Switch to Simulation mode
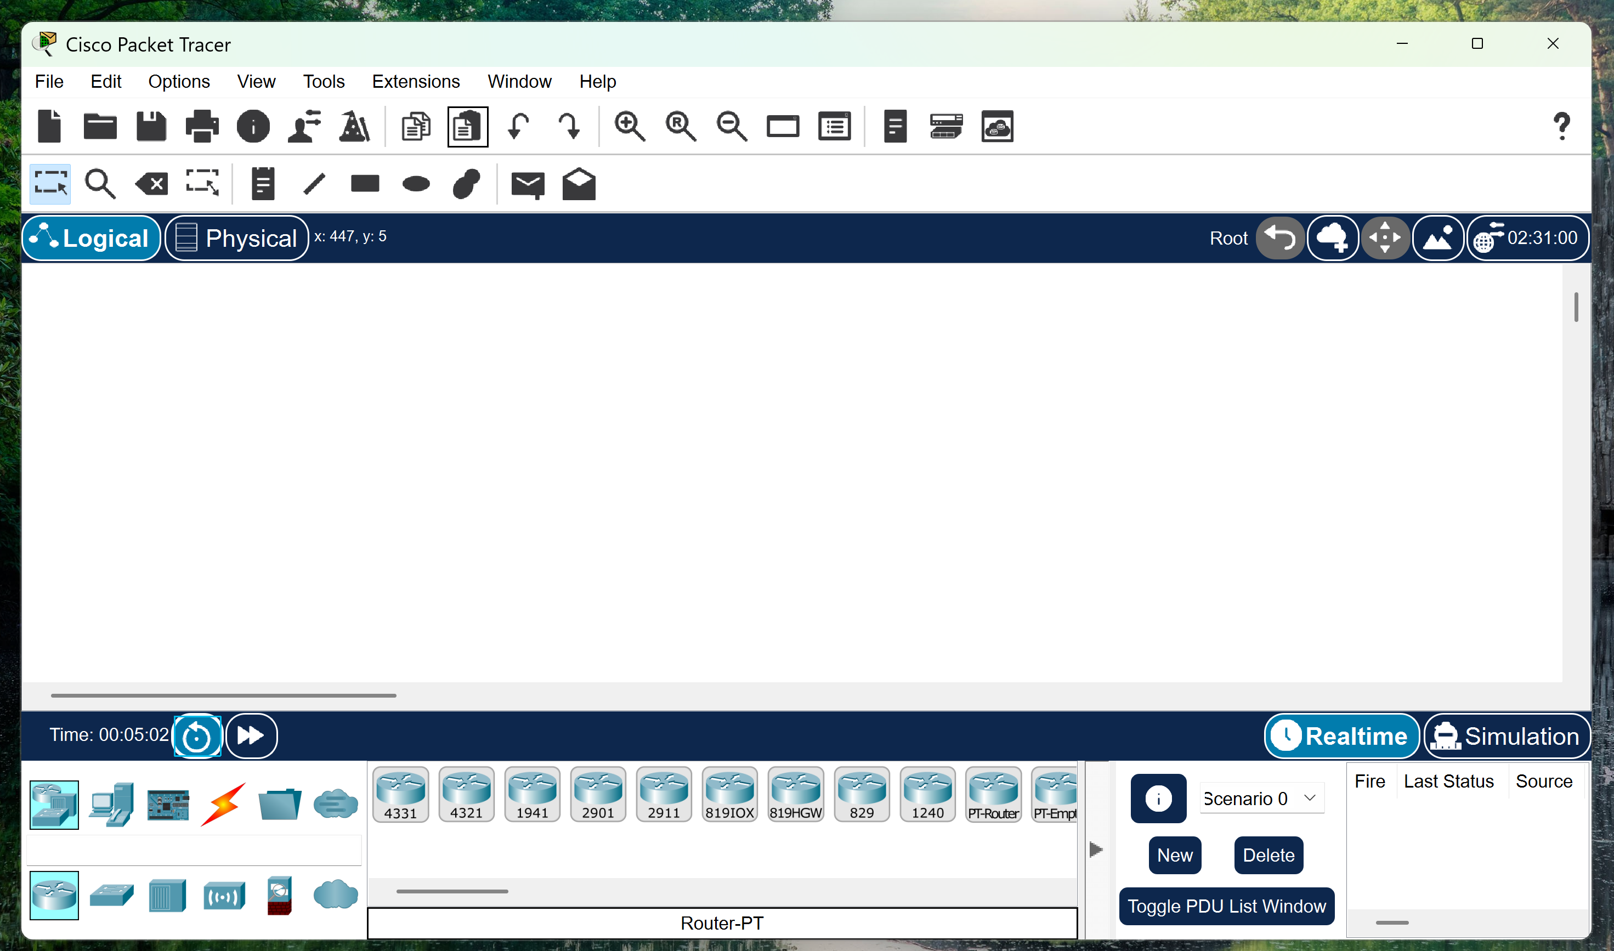 pyautogui.click(x=1507, y=735)
